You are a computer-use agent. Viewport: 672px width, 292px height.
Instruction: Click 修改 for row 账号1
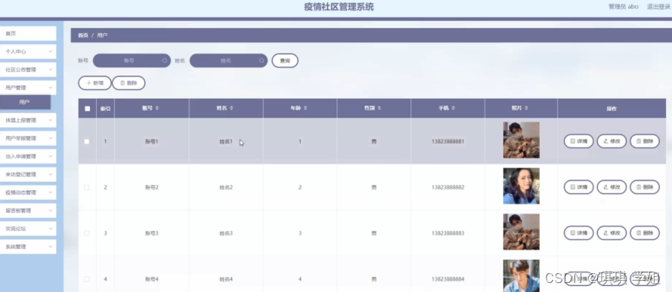click(612, 141)
